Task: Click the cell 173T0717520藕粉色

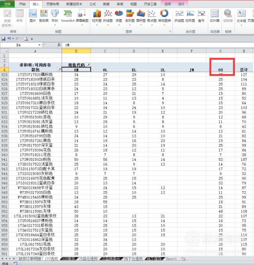Action: [35, 75]
